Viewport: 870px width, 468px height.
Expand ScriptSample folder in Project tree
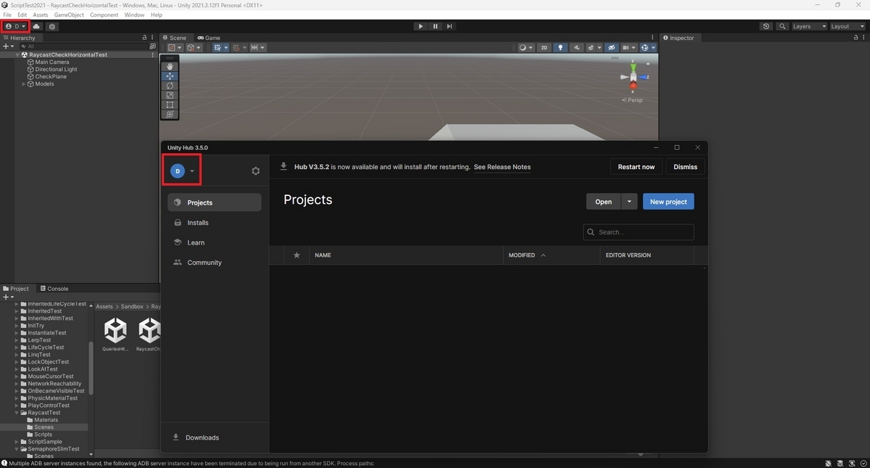pyautogui.click(x=17, y=442)
